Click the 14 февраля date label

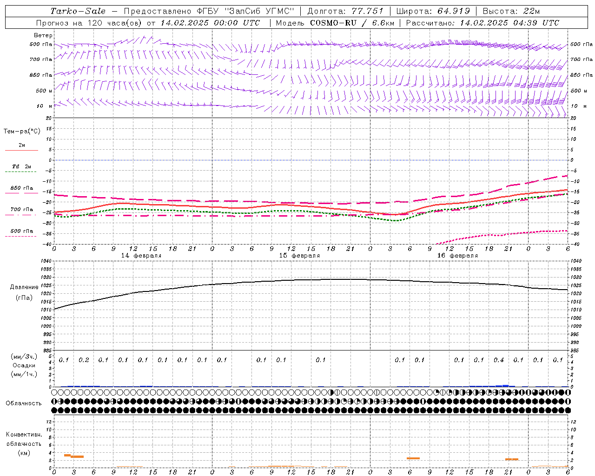click(x=141, y=256)
